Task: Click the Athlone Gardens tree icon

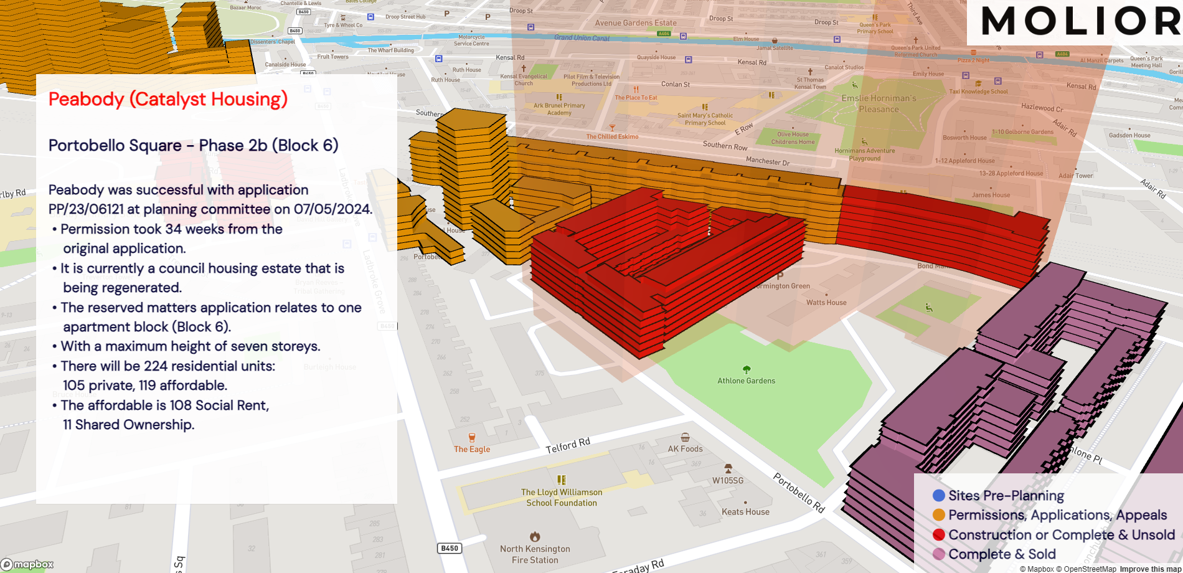Action: pyautogui.click(x=747, y=370)
